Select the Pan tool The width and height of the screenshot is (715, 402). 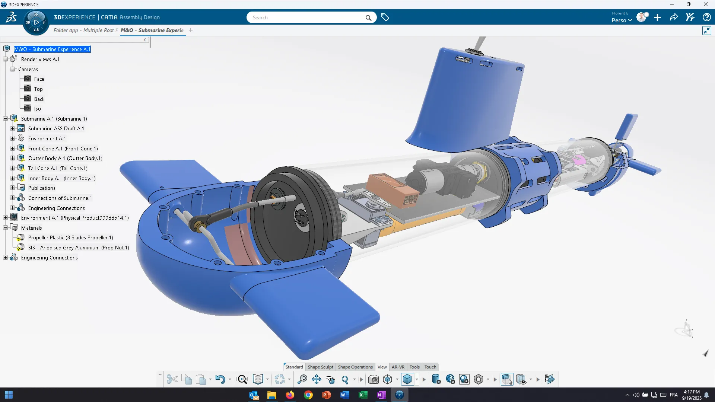[317, 379]
